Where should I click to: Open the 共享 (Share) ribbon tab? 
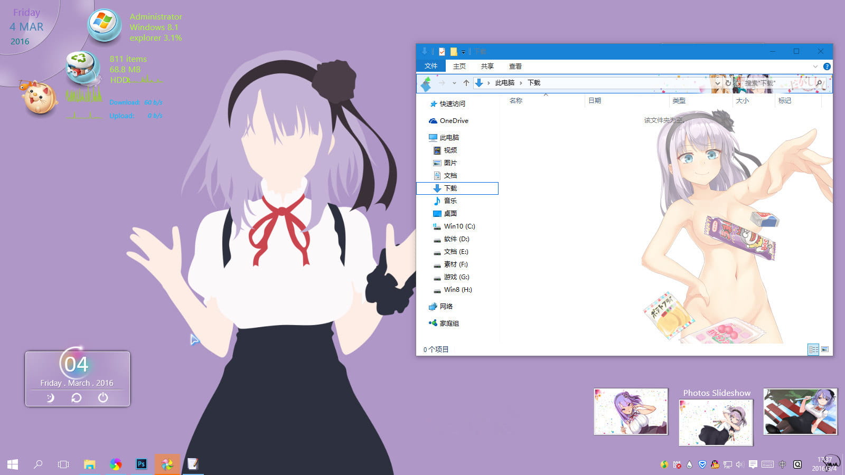tap(486, 66)
